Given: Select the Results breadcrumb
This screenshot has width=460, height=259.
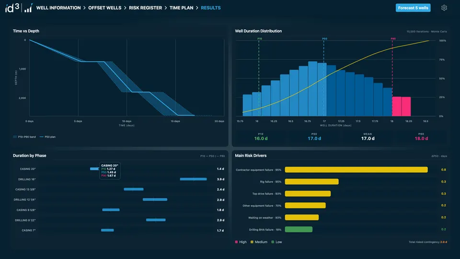Looking at the screenshot, I should [211, 8].
